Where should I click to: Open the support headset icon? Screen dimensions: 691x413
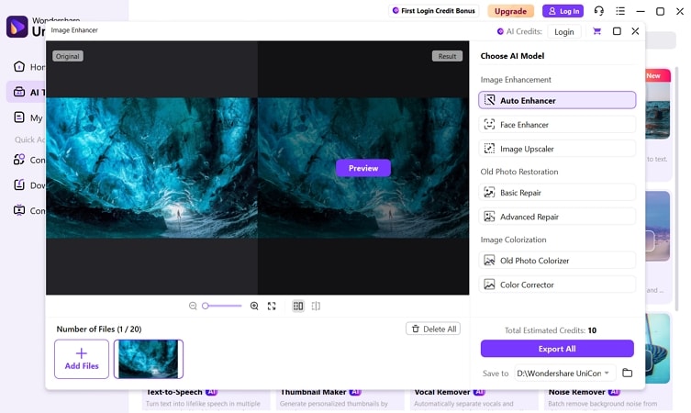599,11
